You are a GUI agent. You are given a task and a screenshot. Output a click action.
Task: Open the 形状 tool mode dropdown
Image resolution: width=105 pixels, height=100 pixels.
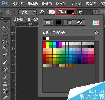pyautogui.click(x=27, y=12)
